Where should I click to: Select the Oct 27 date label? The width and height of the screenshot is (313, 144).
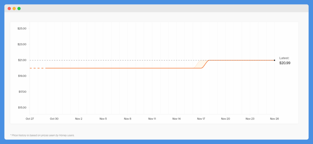coord(30,119)
